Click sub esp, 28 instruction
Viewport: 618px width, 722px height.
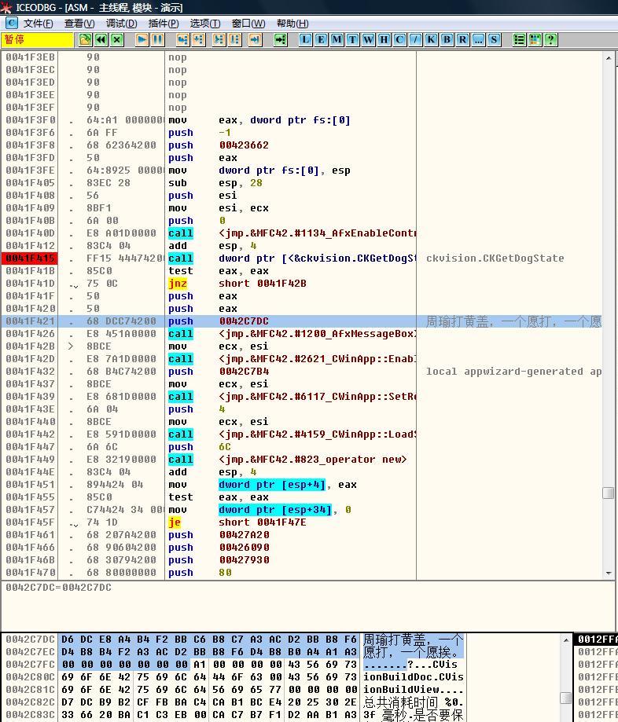pos(215,183)
